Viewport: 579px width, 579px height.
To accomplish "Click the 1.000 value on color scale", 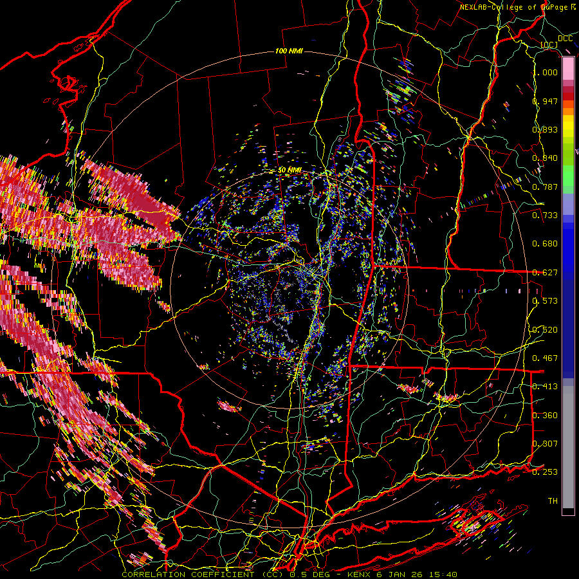I will coord(546,72).
